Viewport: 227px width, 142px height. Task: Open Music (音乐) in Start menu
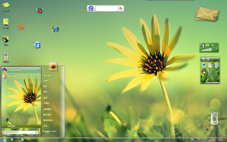coord(45,92)
